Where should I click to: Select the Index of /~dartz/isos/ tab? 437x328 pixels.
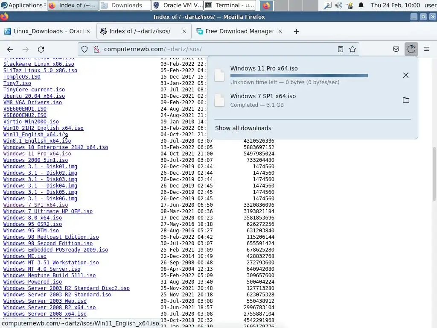[x=143, y=31]
